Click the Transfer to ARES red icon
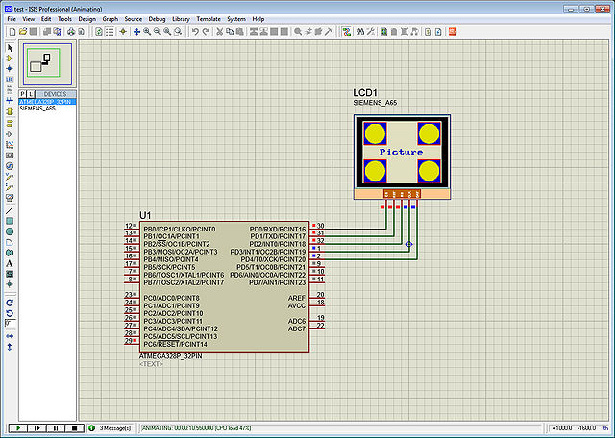 (453, 32)
